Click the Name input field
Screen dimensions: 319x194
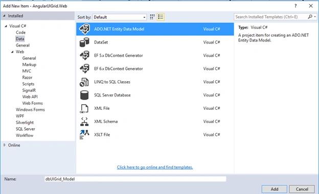point(135,179)
